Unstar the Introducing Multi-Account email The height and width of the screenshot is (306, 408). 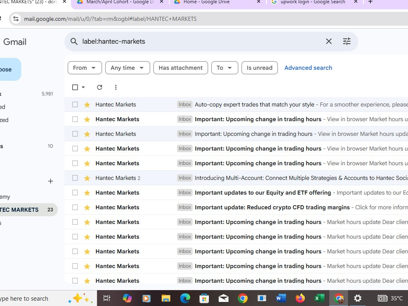tap(87, 178)
